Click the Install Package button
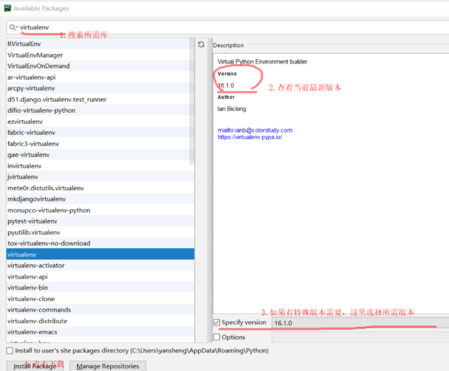Screen dimensions: 449x371 pyautogui.click(x=35, y=366)
